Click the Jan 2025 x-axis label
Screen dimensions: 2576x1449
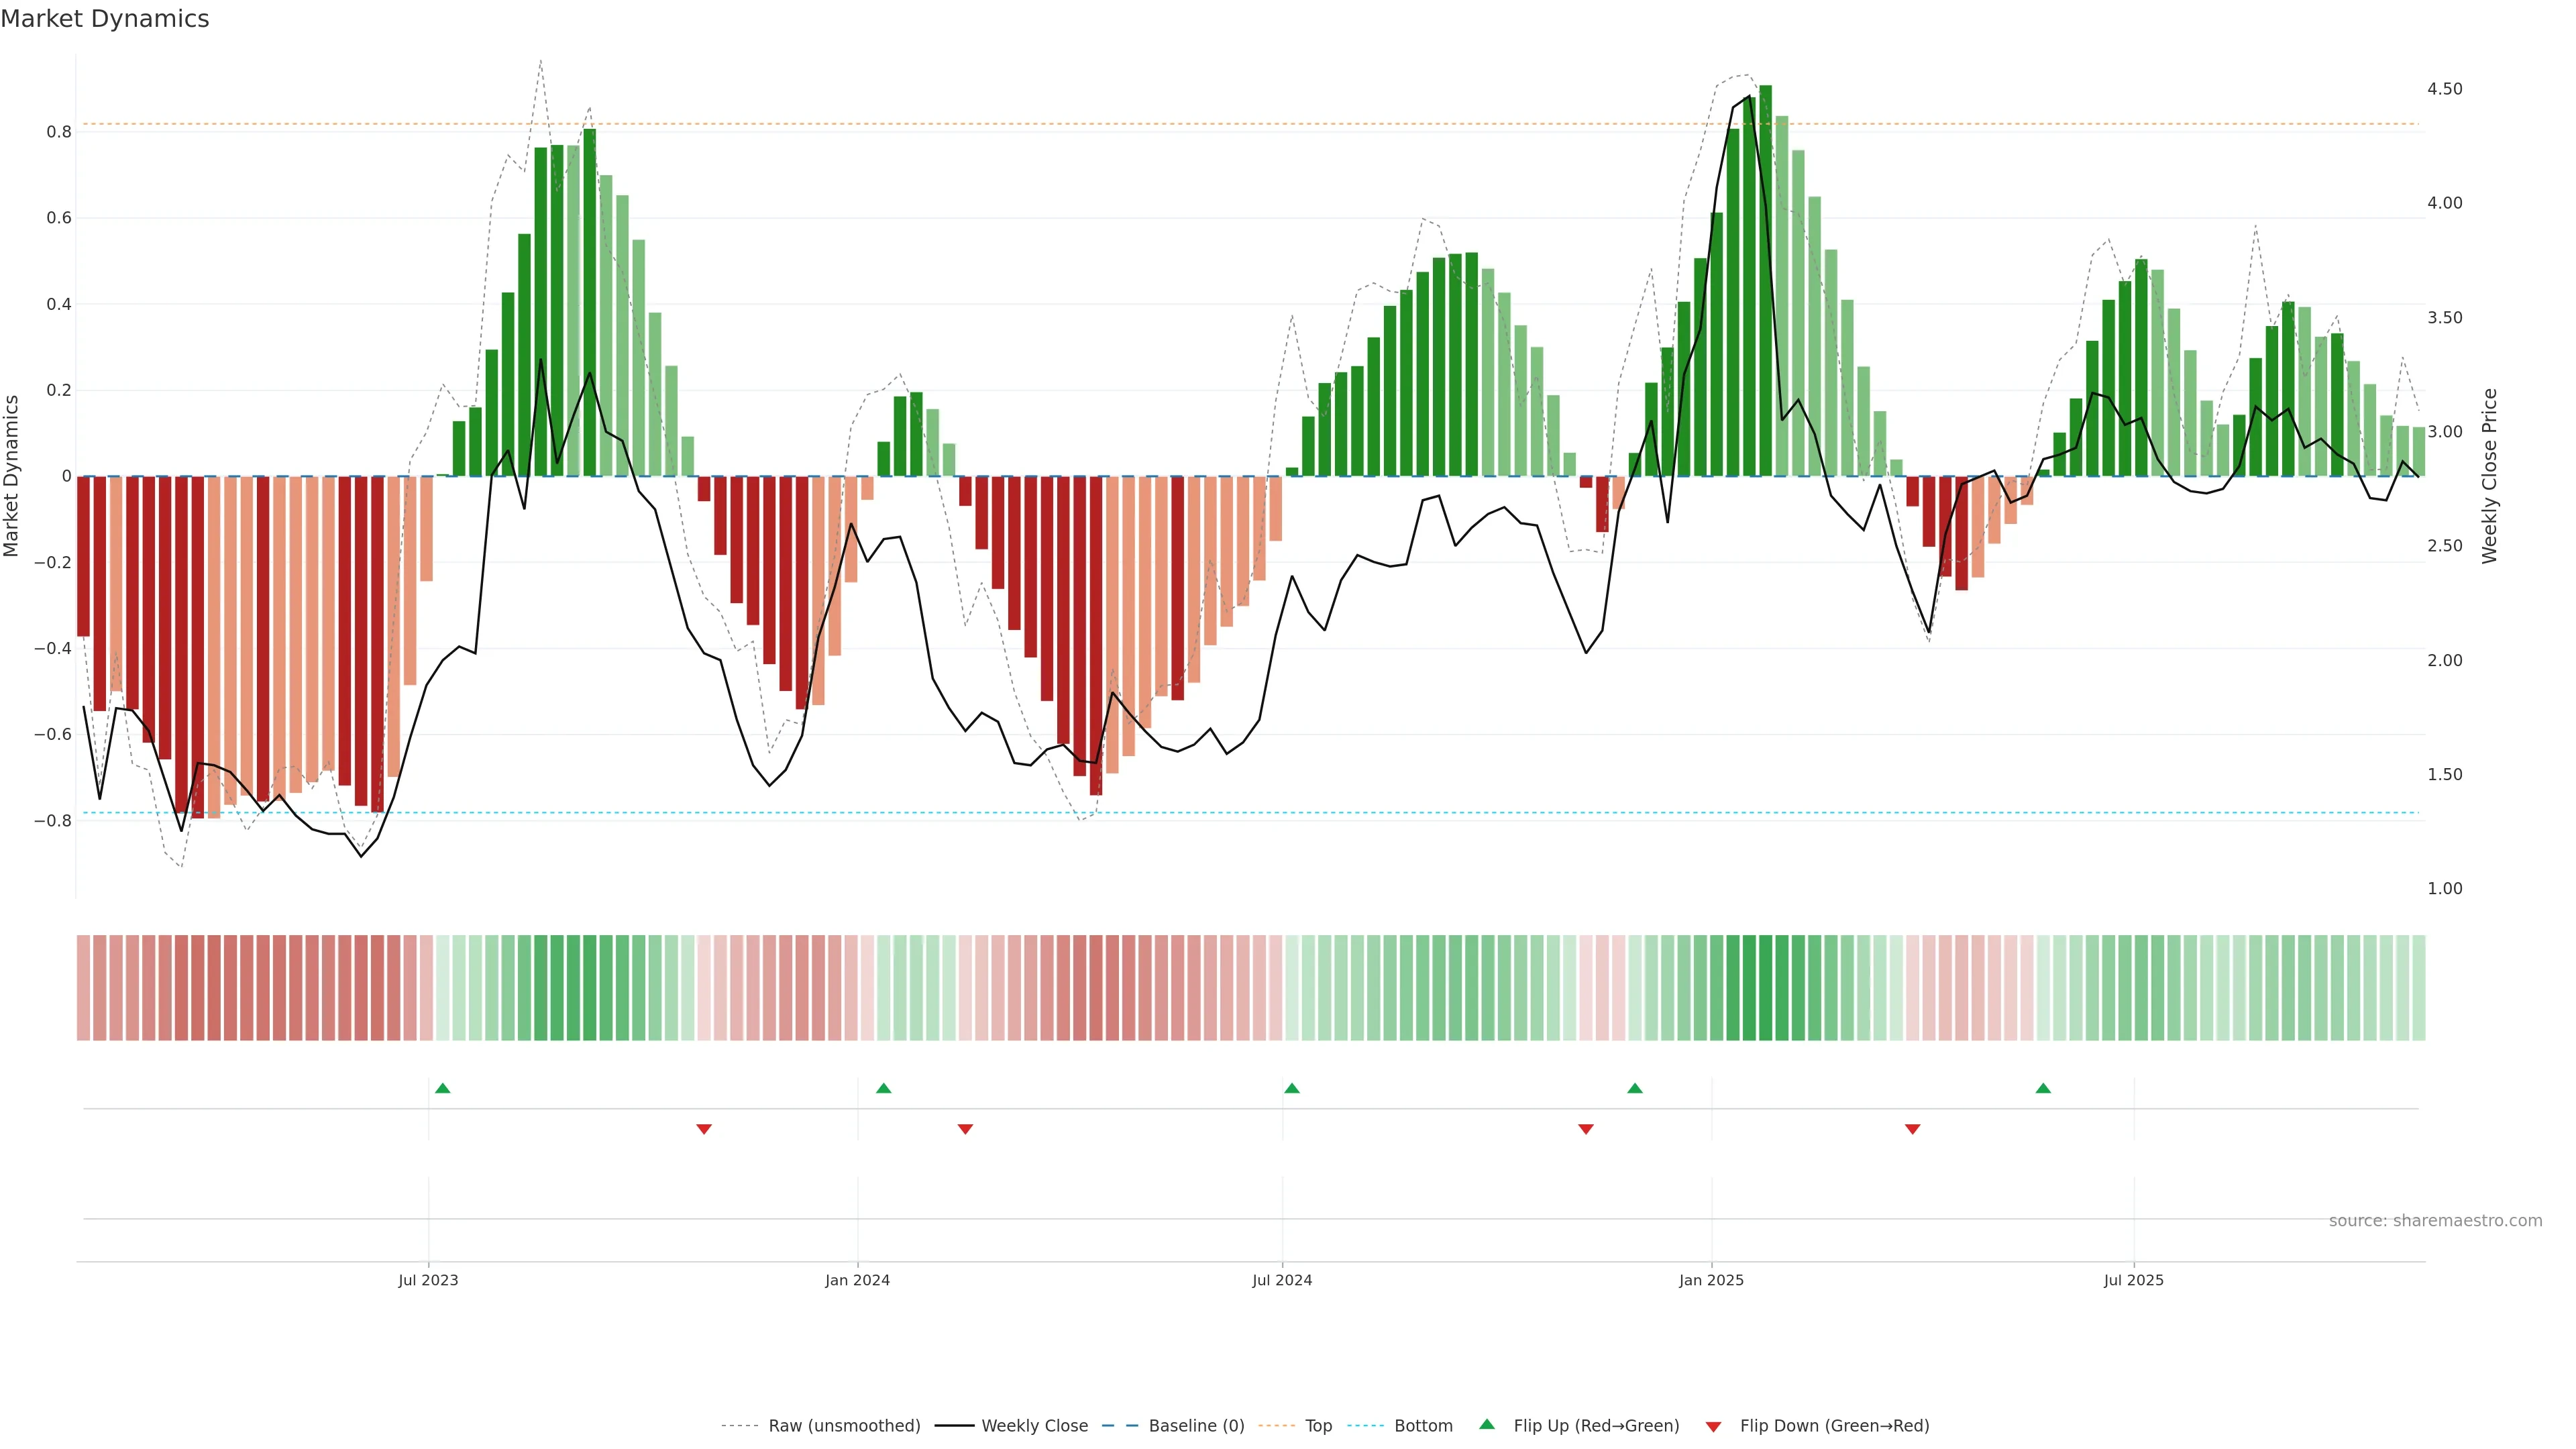click(1711, 1280)
